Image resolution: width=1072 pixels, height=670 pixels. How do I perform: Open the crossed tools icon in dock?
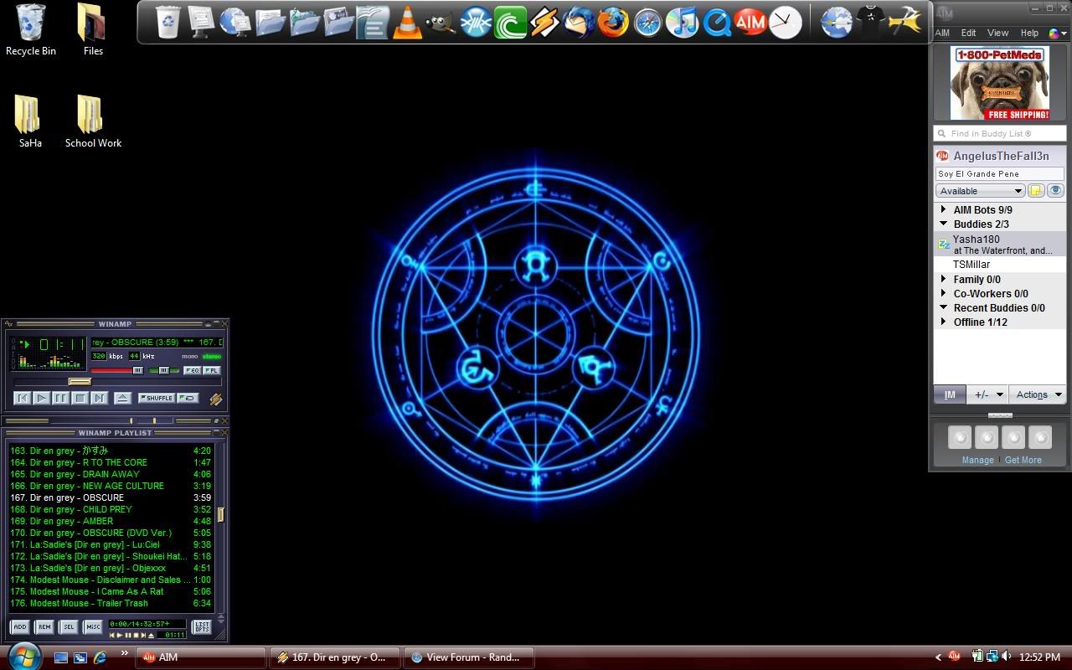[905, 21]
